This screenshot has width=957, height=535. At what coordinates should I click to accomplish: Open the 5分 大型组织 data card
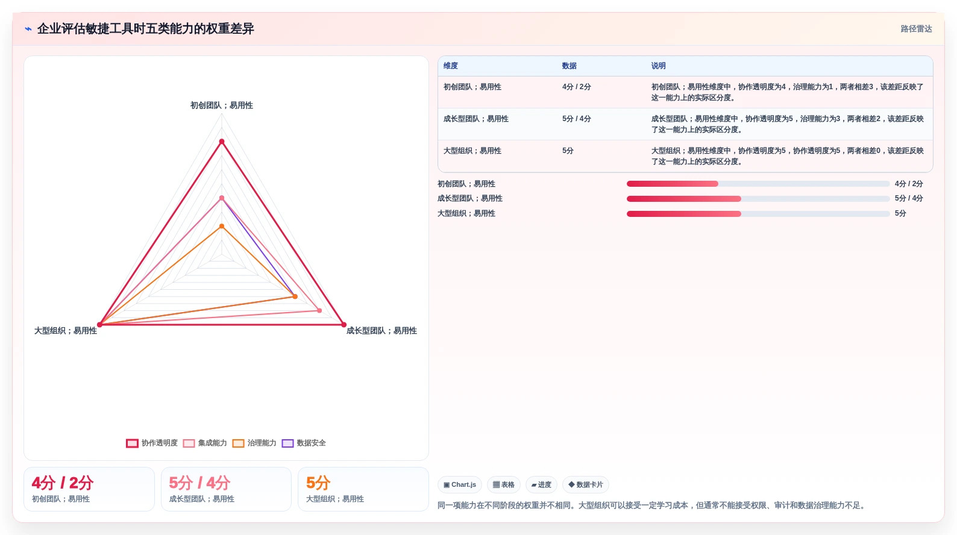363,489
